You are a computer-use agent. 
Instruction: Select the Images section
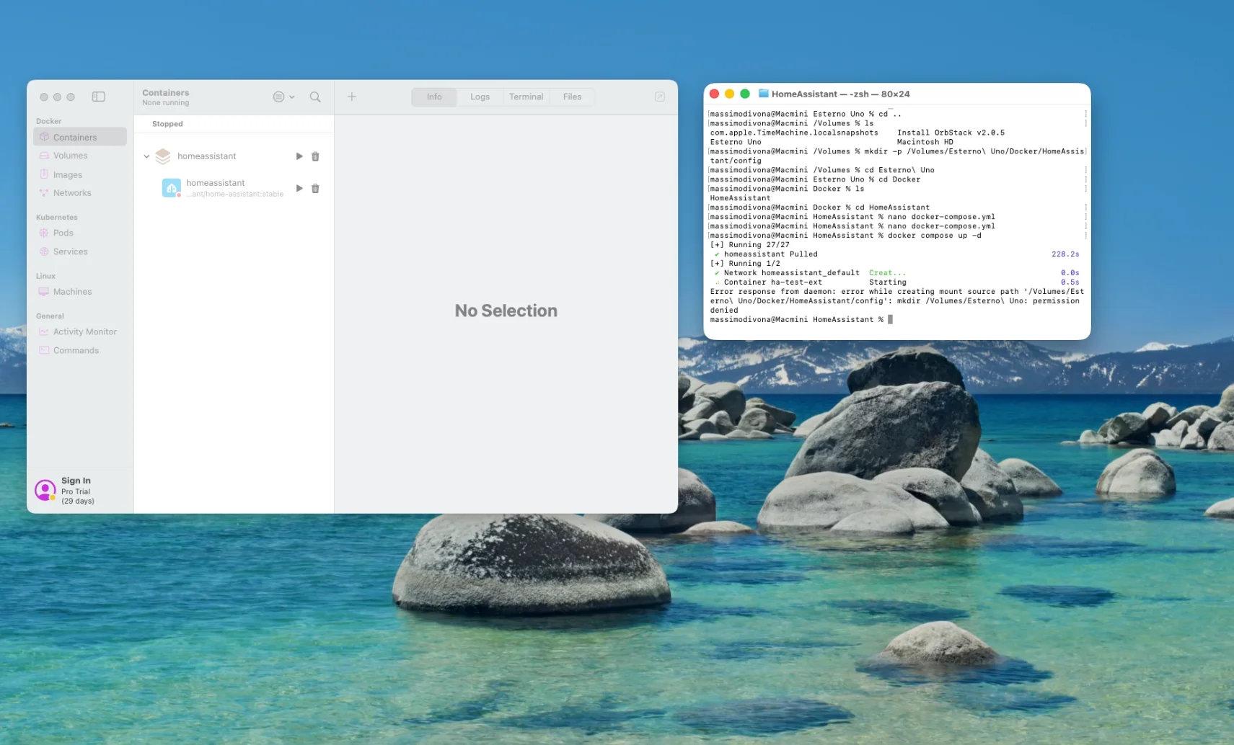(x=67, y=174)
